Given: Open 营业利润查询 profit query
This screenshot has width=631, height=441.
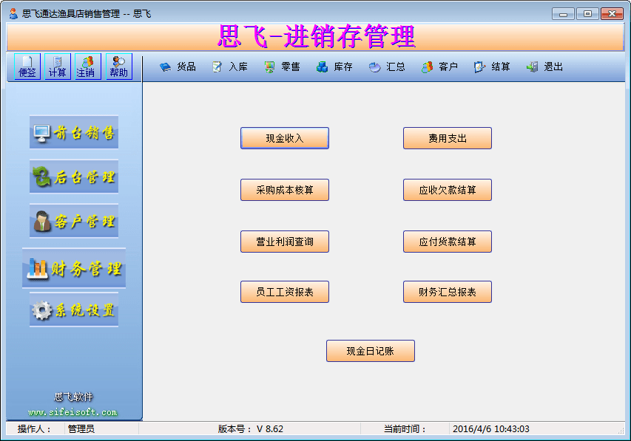Looking at the screenshot, I should pyautogui.click(x=285, y=242).
